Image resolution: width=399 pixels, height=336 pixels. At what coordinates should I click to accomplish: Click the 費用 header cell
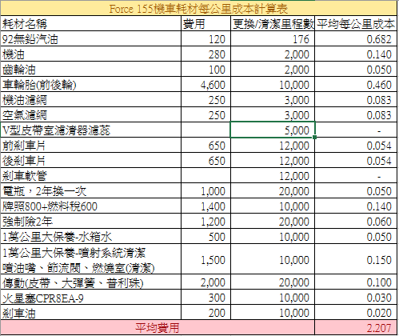[x=205, y=23]
